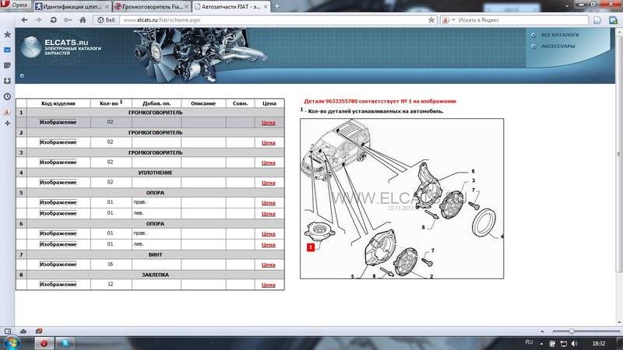Image resolution: width=623 pixels, height=350 pixels.
Task: Click the browser Back arrow
Action: (x=23, y=18)
